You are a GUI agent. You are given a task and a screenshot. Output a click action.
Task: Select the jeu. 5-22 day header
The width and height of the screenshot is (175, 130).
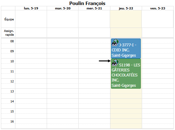click(x=126, y=8)
